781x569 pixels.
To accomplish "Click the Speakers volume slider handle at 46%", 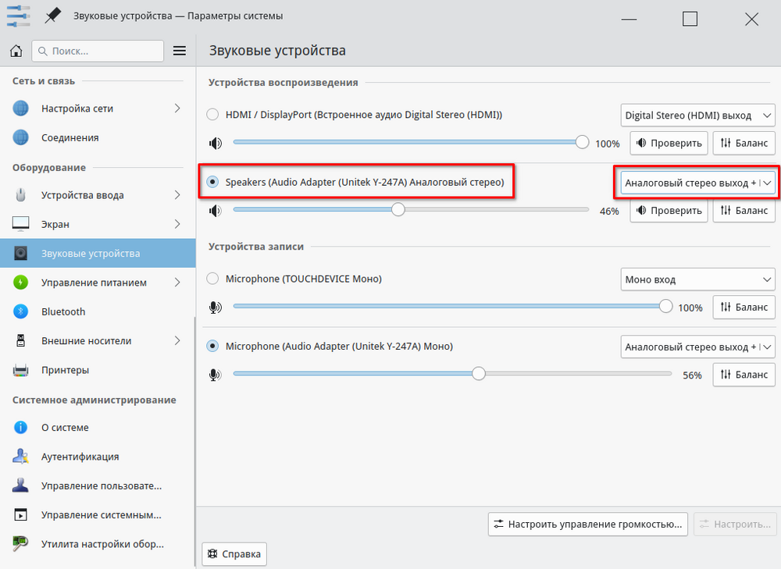I will pyautogui.click(x=398, y=210).
